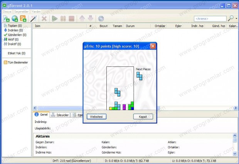Viewport: 239px width, 164px height.
Task: Open the search provider dropdown arrow
Action: tap(236, 18)
